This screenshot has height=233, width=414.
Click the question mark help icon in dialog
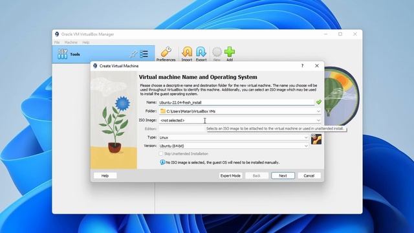(x=302, y=66)
